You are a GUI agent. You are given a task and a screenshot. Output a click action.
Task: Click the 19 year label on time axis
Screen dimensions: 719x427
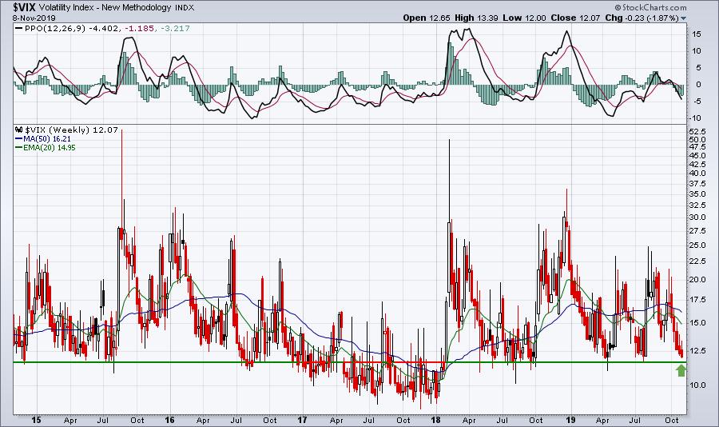(x=570, y=420)
